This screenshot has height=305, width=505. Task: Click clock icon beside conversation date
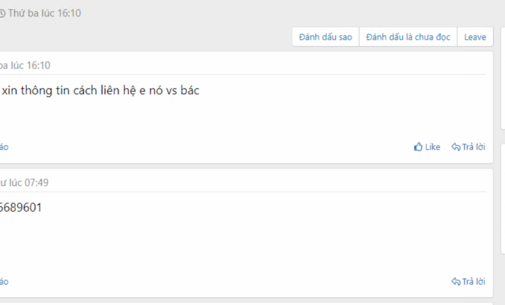pyautogui.click(x=2, y=13)
